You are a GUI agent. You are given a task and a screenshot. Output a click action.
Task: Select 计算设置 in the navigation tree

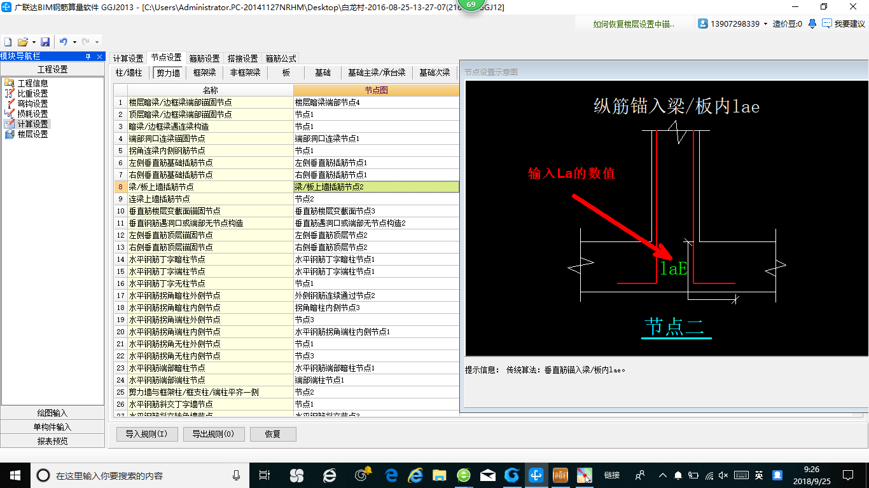pyautogui.click(x=32, y=124)
